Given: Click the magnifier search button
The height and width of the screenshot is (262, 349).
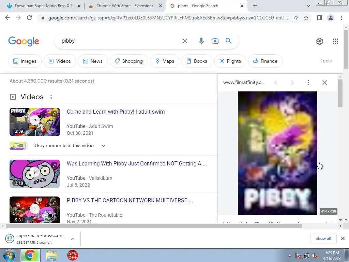Looking at the screenshot, I should click(228, 41).
